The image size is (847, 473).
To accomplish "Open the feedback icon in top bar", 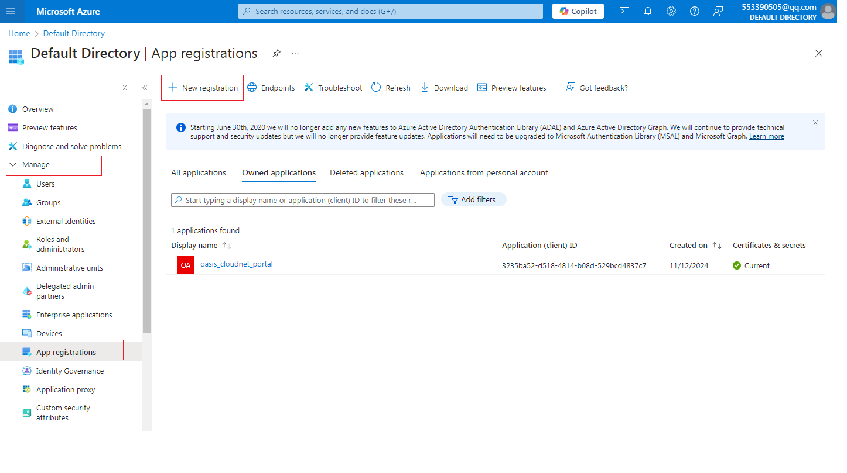I will click(718, 11).
